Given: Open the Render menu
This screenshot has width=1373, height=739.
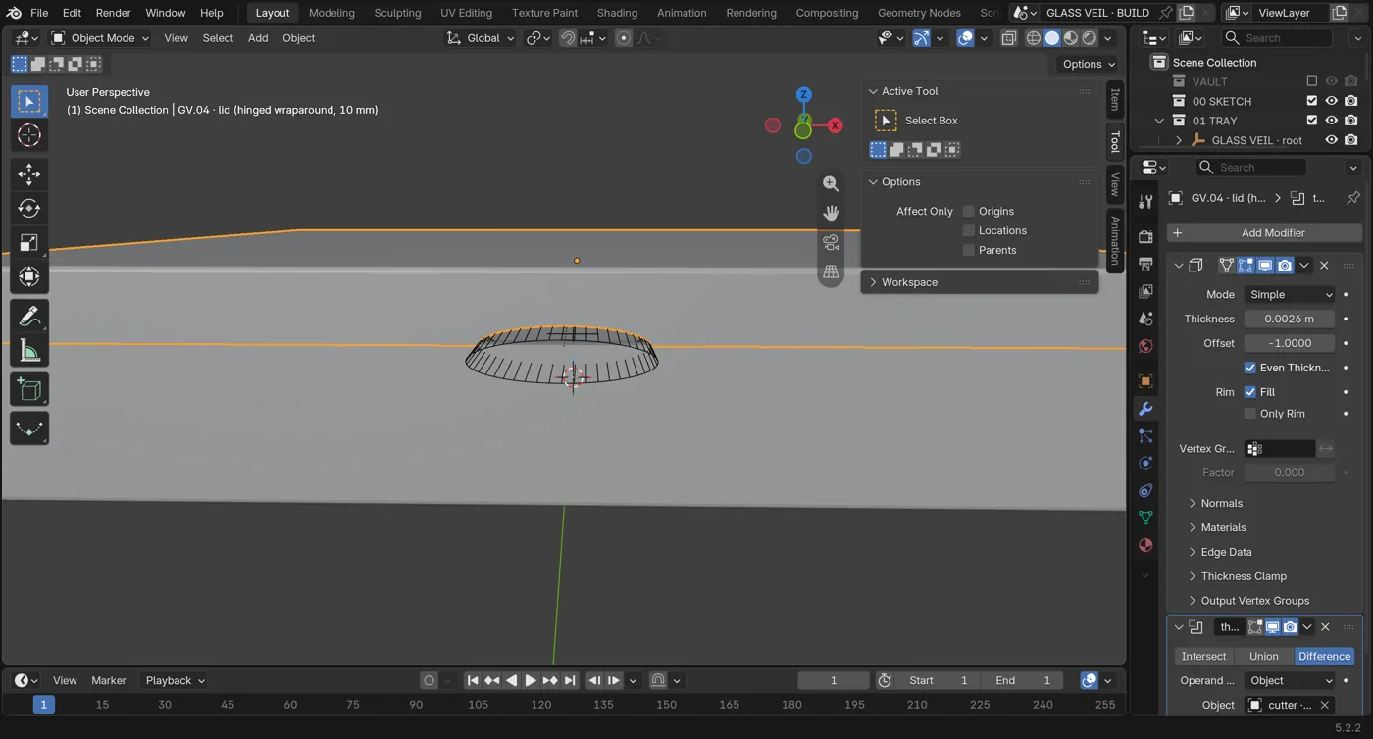Looking at the screenshot, I should (113, 13).
